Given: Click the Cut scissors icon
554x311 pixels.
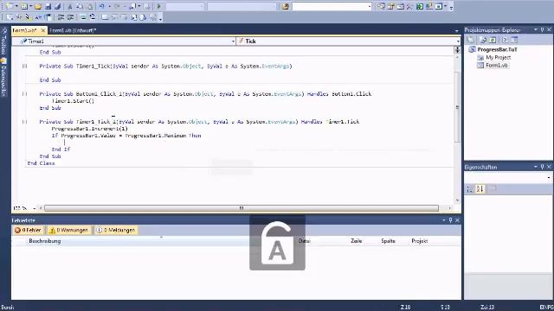Looking at the screenshot, I should click(x=70, y=6).
